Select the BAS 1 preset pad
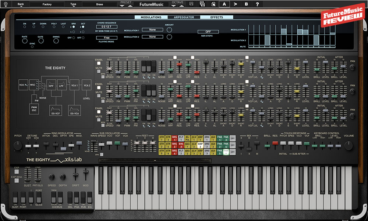Viewport: 368px width, 221px height. pyautogui.click(x=187, y=145)
